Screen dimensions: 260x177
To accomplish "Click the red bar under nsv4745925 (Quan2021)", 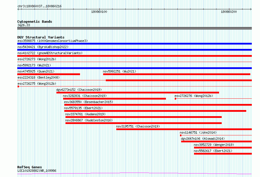I will (48, 74).
